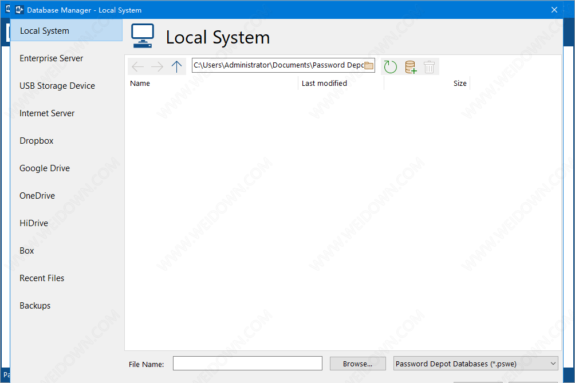Refresh the file list
Screen dimensions: 575x383
tap(391, 67)
